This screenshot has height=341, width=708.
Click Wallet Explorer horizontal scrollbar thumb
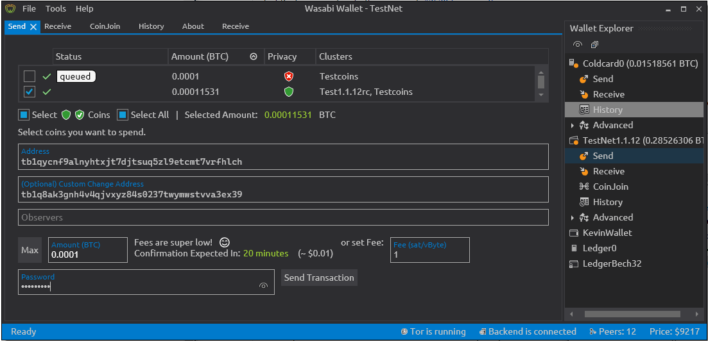pyautogui.click(x=632, y=314)
